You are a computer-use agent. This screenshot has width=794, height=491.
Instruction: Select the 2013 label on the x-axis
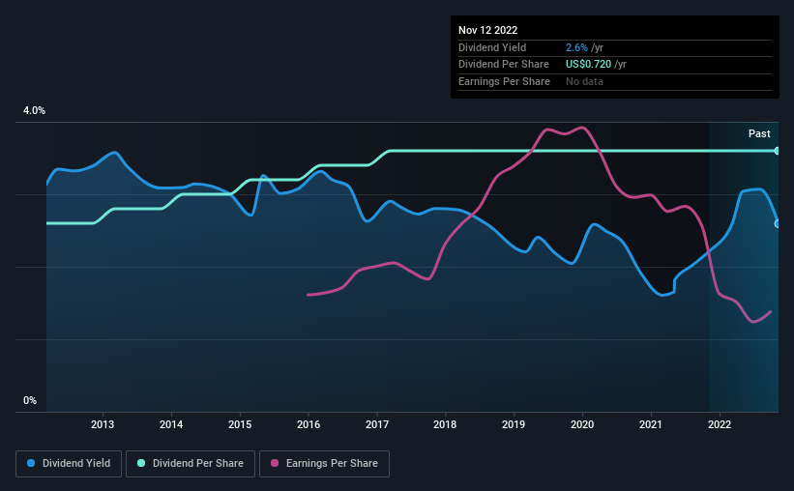pyautogui.click(x=103, y=424)
